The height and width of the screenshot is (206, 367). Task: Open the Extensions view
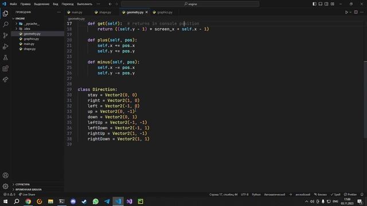[x=5, y=69]
